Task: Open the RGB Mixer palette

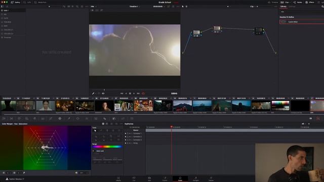Action: click(x=34, y=119)
